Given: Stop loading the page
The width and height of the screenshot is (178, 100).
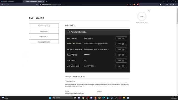Looking at the screenshot, I should click(8, 4).
